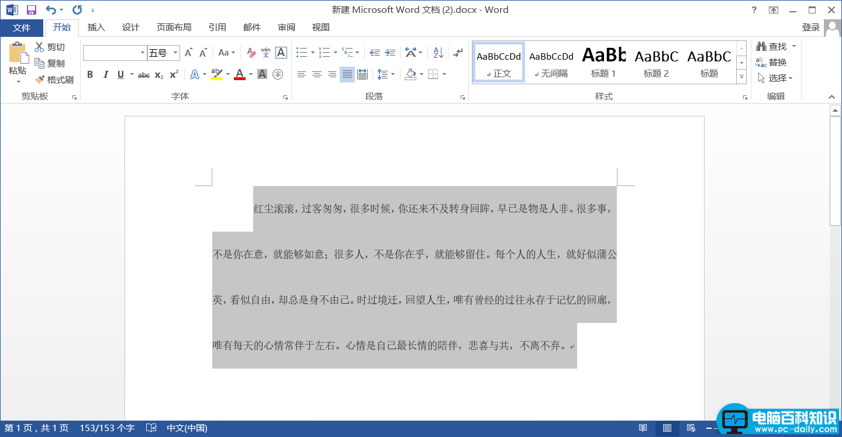The height and width of the screenshot is (437, 842).
Task: Click the Save icon in quick access toolbar
Action: pyautogui.click(x=32, y=10)
